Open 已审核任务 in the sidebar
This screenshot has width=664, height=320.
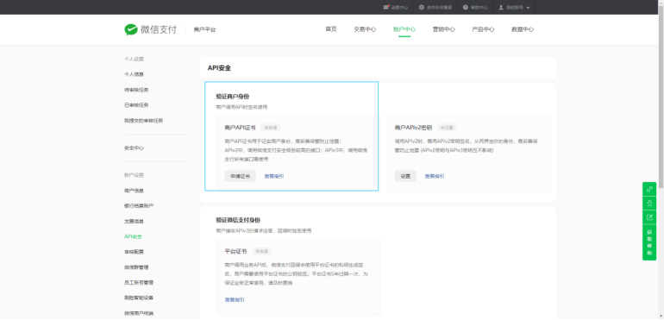pyautogui.click(x=136, y=105)
